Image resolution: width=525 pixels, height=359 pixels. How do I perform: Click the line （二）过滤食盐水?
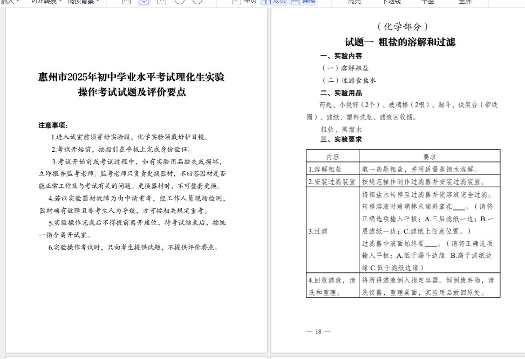click(x=348, y=81)
